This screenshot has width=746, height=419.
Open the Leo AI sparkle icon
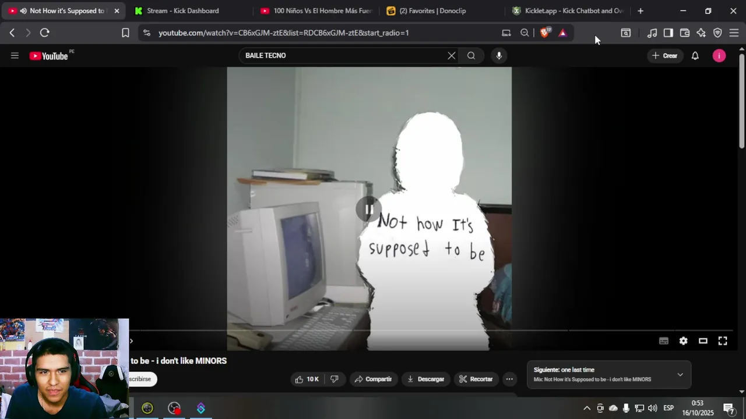tap(701, 33)
